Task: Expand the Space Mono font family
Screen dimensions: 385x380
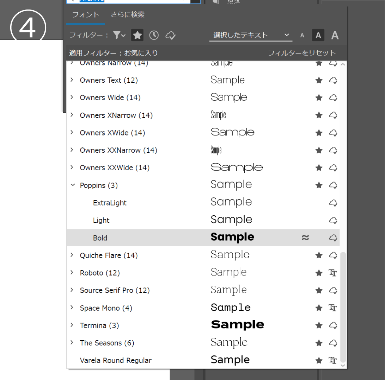Action: point(72,308)
